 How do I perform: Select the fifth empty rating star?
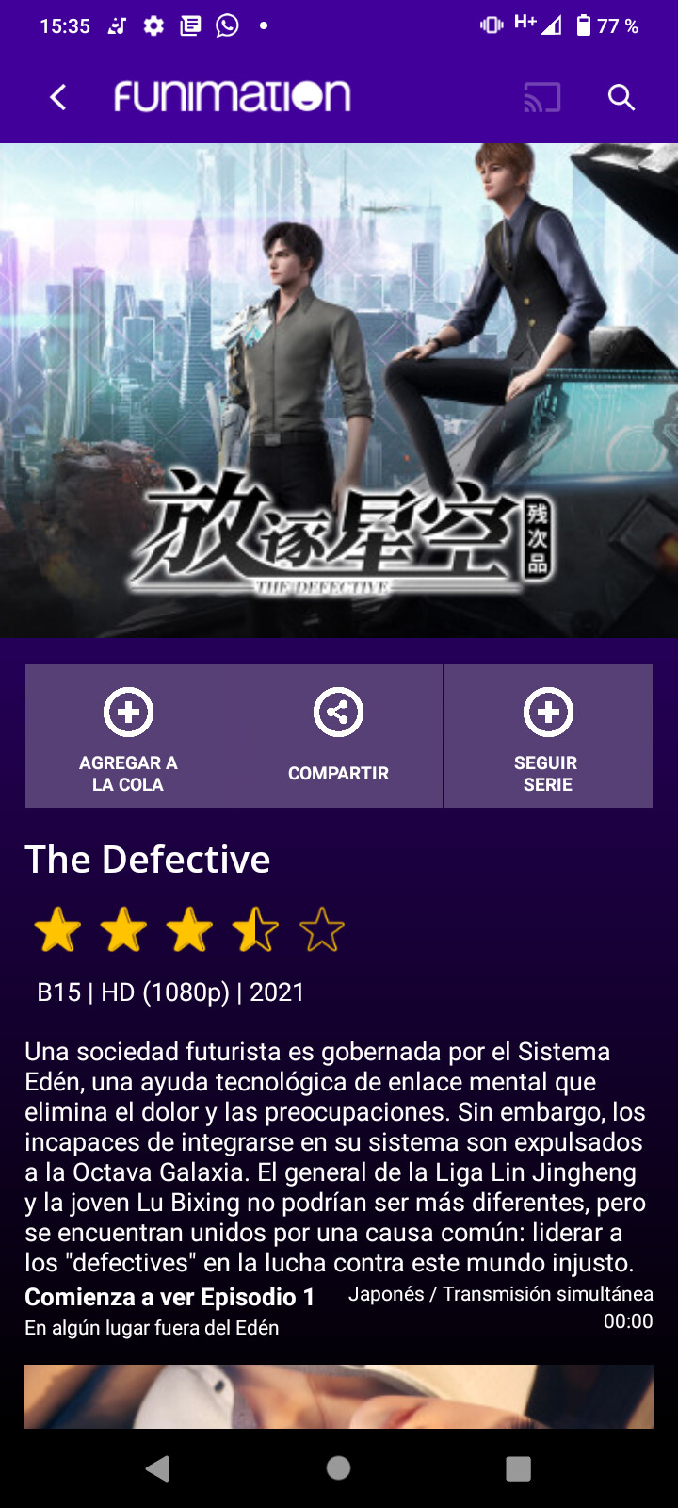click(x=322, y=929)
